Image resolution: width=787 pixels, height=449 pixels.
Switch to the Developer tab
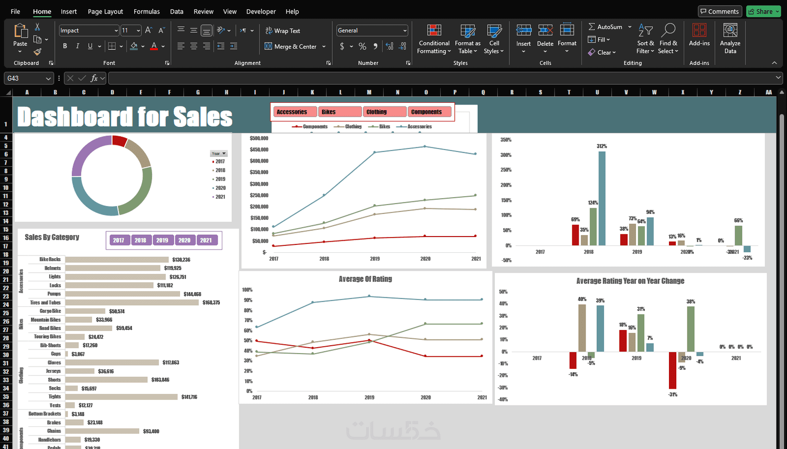point(261,12)
